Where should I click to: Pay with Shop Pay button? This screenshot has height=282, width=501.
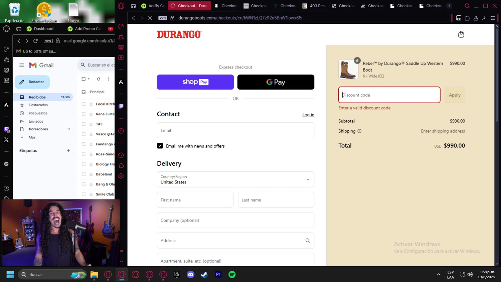pos(195,82)
